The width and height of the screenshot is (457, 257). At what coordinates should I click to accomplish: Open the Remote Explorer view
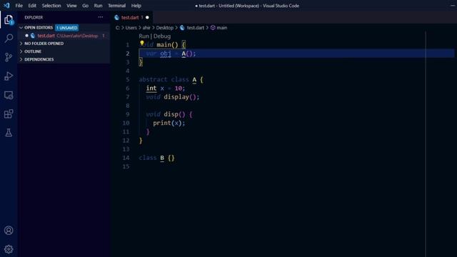[x=9, y=95]
